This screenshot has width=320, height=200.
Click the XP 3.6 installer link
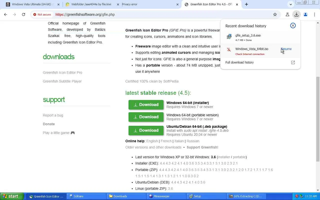224,157
